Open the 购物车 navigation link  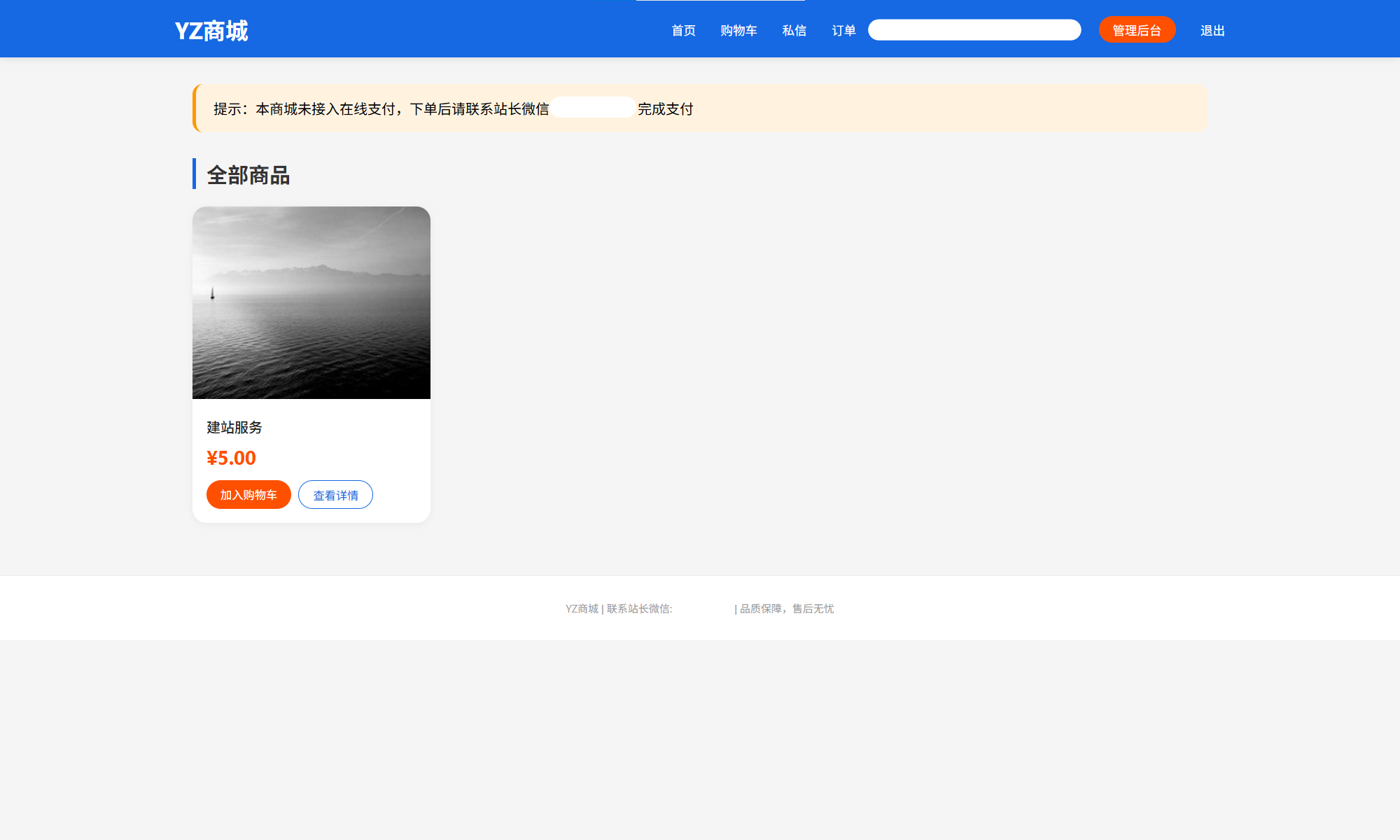coord(738,31)
